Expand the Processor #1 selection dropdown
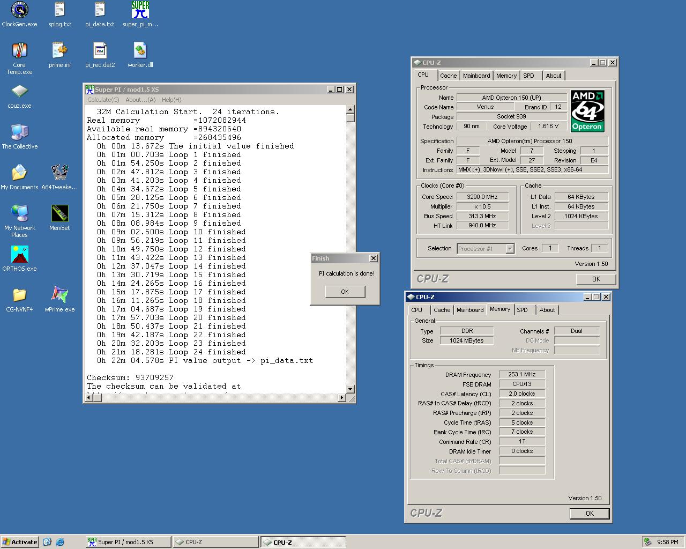The height and width of the screenshot is (549, 686). coord(510,249)
